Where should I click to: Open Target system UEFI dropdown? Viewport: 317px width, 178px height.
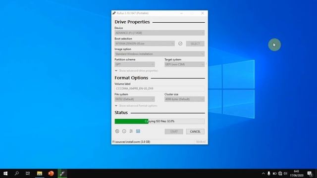(x=184, y=64)
